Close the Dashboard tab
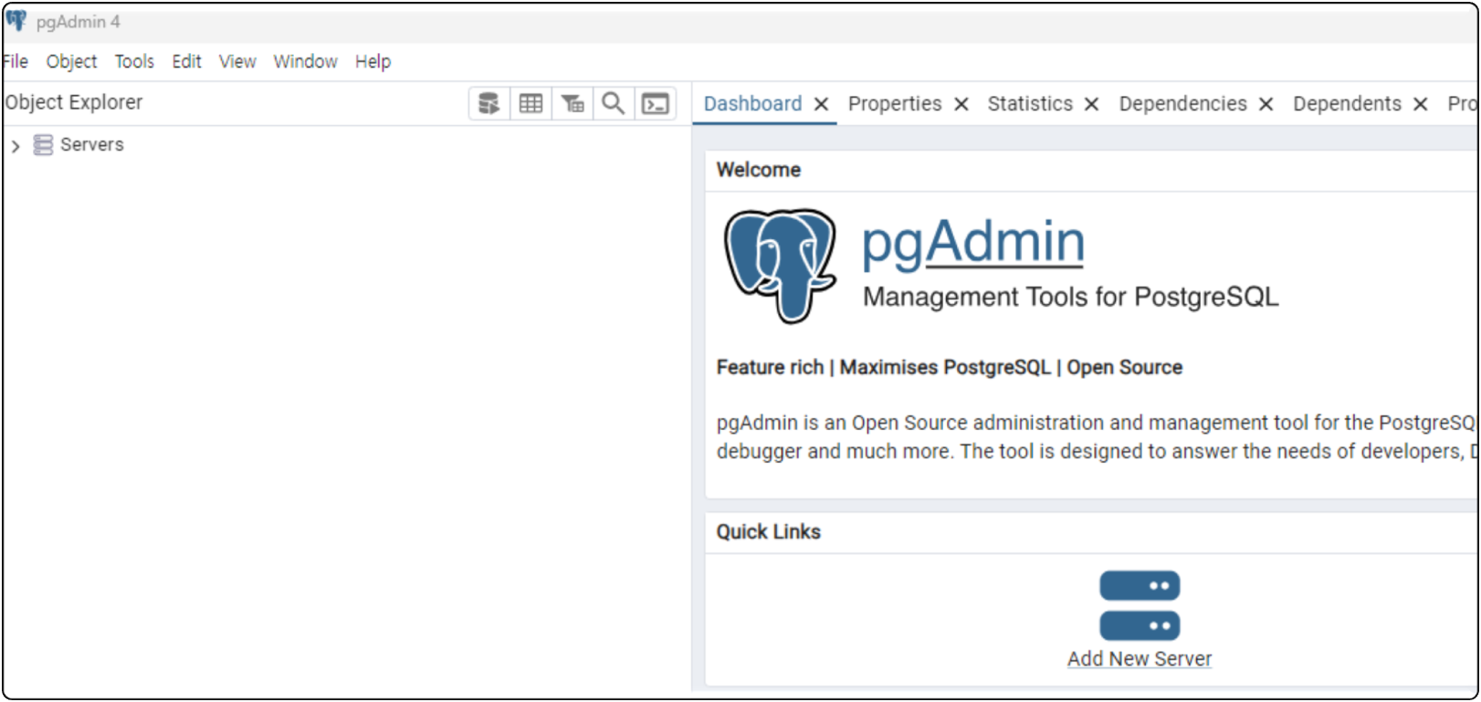The width and height of the screenshot is (1481, 702). (x=821, y=105)
